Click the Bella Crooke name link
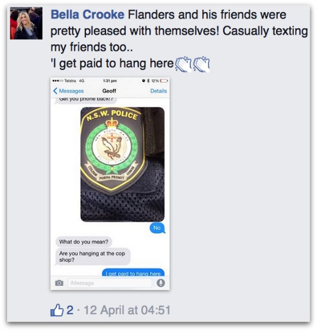This screenshot has width=317, height=331. tap(88, 15)
